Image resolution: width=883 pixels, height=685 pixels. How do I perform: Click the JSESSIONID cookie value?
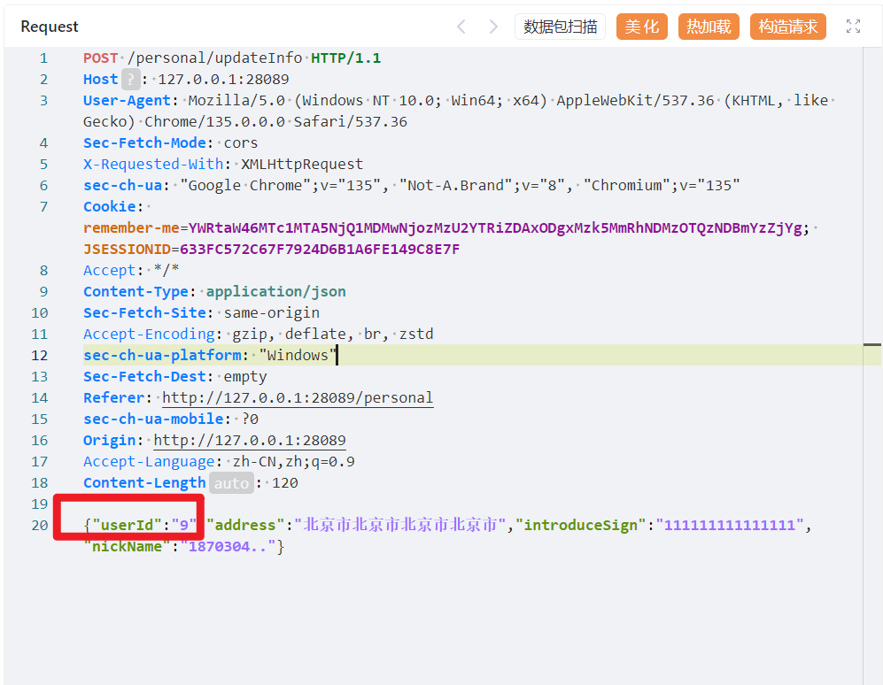click(x=320, y=250)
